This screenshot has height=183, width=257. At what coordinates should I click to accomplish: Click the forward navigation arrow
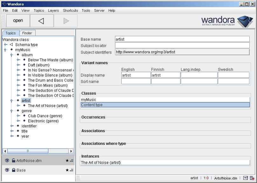pos(66,20)
